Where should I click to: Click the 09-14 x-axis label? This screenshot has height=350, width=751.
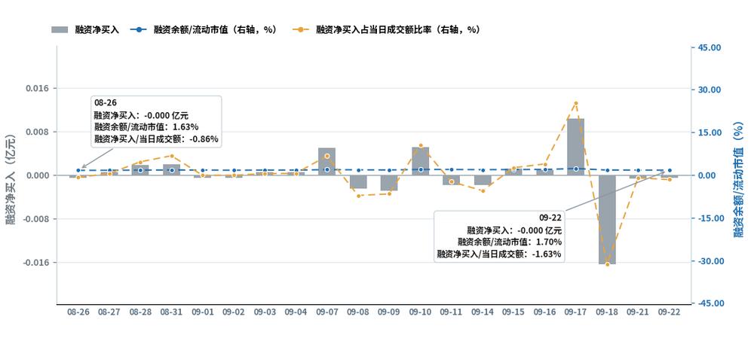tap(483, 312)
